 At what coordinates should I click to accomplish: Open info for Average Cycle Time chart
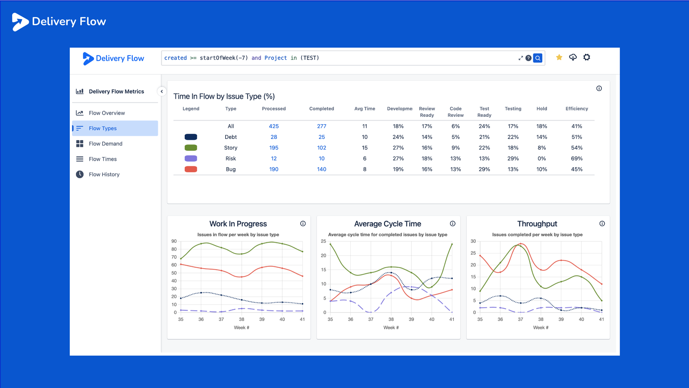(x=453, y=224)
